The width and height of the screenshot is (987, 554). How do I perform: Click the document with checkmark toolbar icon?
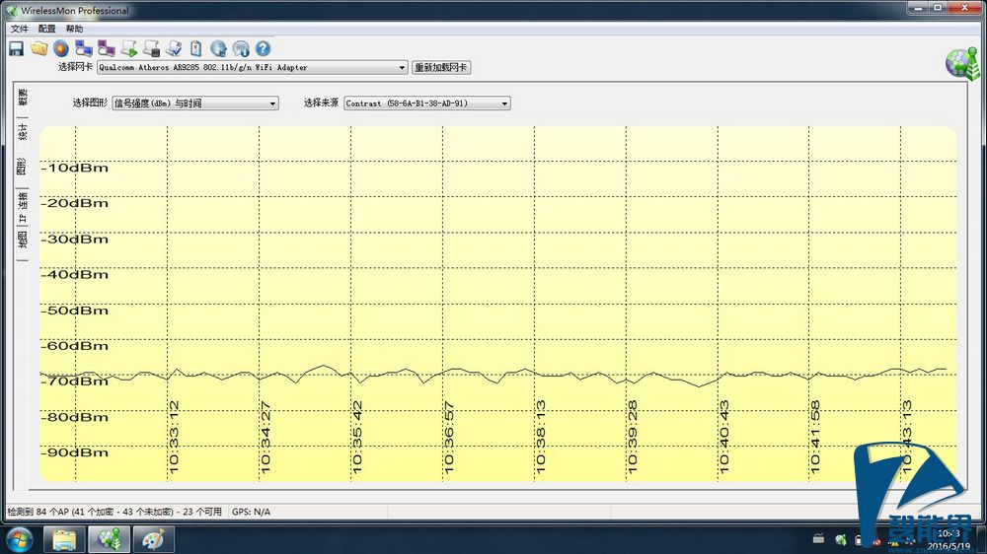tap(174, 48)
